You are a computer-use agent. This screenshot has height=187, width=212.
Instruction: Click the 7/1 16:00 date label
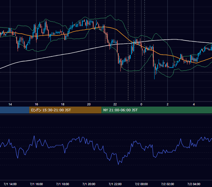click(x=36, y=184)
